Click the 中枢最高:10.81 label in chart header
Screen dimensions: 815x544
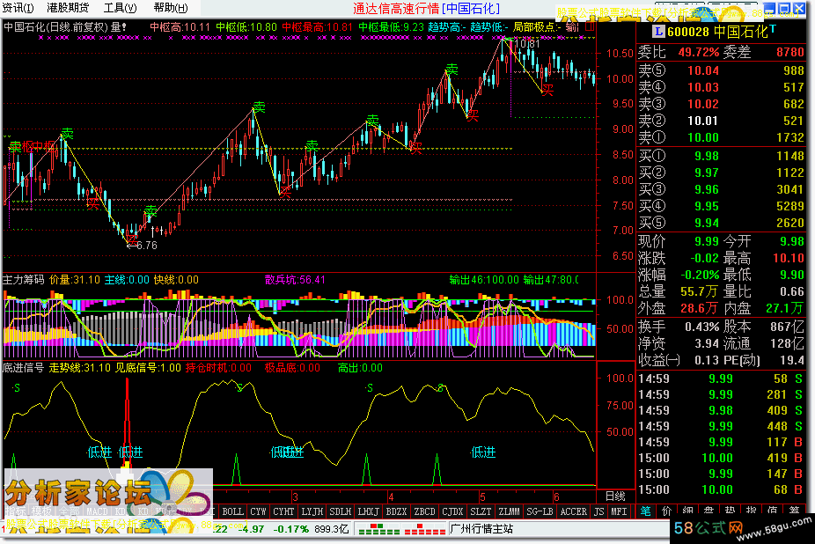[317, 27]
